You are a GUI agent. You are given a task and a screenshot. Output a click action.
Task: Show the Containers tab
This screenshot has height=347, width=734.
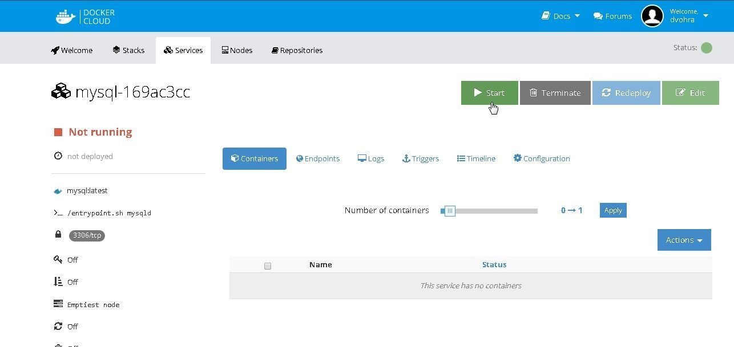255,158
